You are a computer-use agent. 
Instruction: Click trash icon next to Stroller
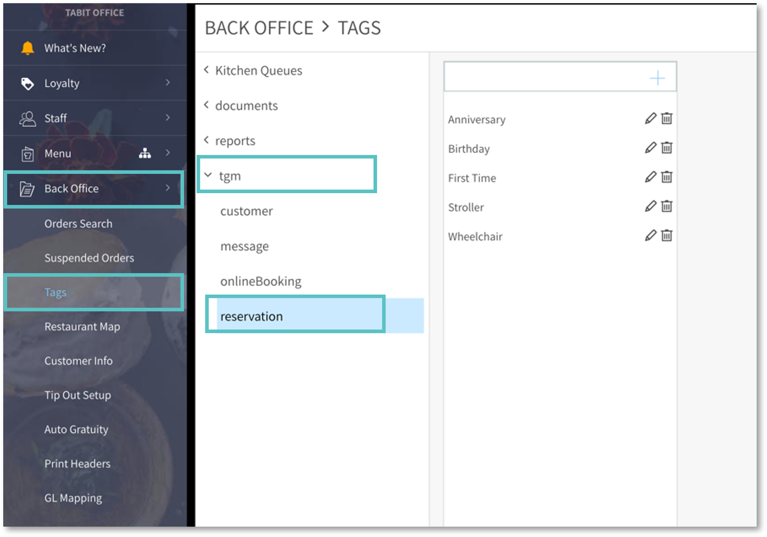(667, 206)
